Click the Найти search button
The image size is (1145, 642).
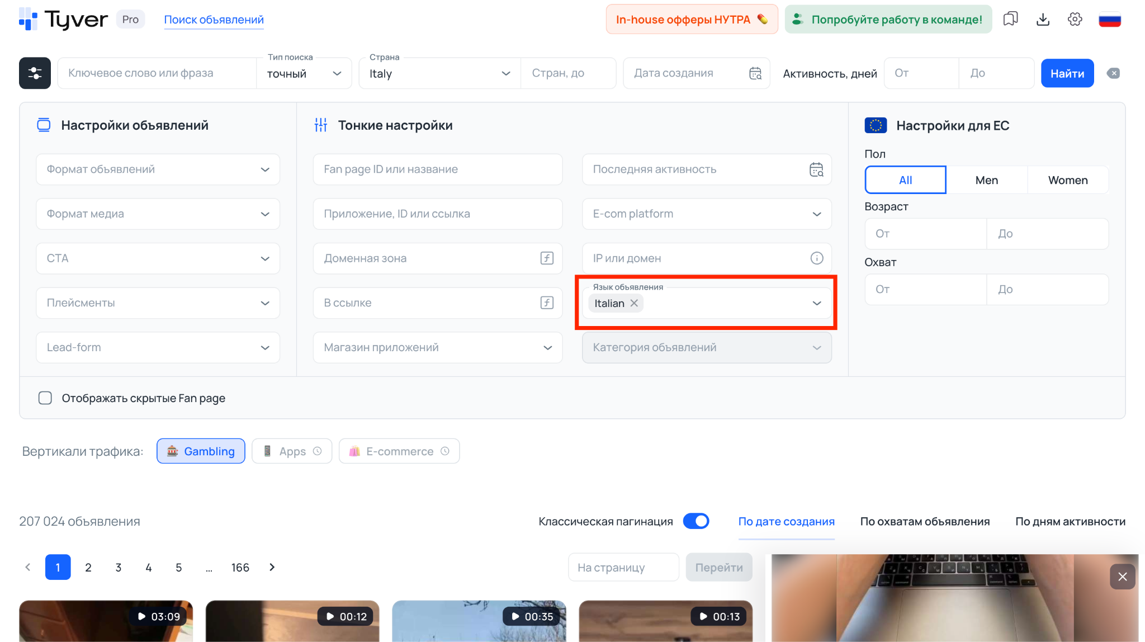pyautogui.click(x=1067, y=73)
